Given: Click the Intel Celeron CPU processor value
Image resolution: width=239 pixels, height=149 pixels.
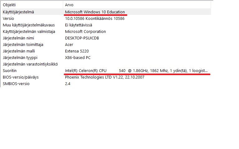Looking at the screenshot, I should tap(136, 71).
